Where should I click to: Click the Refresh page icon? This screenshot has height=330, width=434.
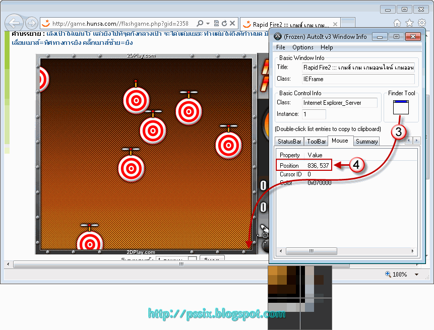coord(224,24)
